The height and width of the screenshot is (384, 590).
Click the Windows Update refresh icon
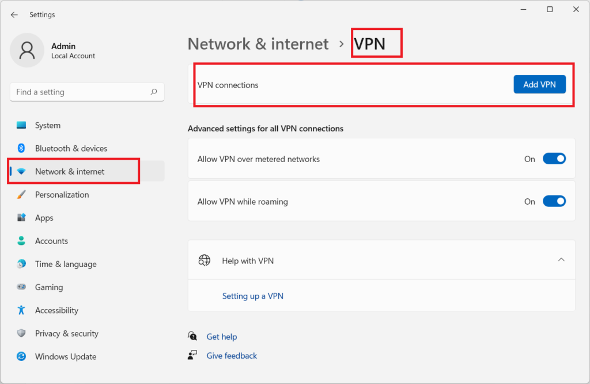click(x=21, y=356)
